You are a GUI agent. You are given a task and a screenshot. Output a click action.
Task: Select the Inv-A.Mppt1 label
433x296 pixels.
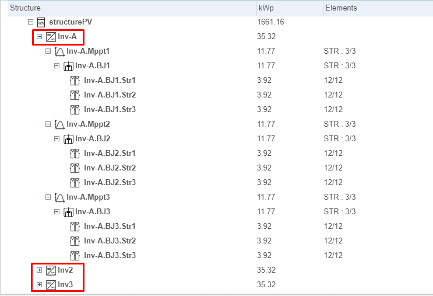[88, 51]
